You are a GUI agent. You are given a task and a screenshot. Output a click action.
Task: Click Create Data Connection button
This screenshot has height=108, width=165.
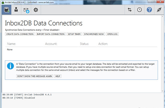click(20, 34)
